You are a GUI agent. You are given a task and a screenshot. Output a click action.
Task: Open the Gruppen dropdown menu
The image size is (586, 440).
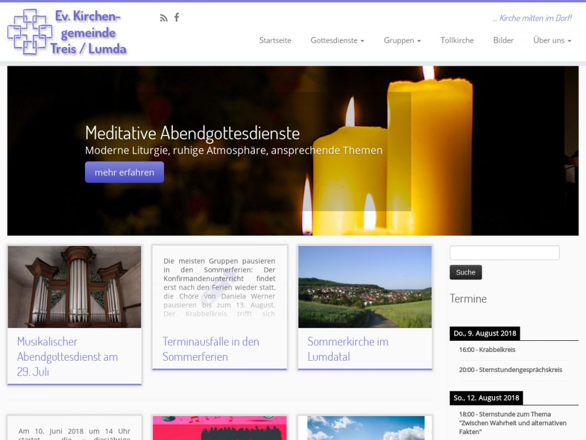pyautogui.click(x=402, y=40)
